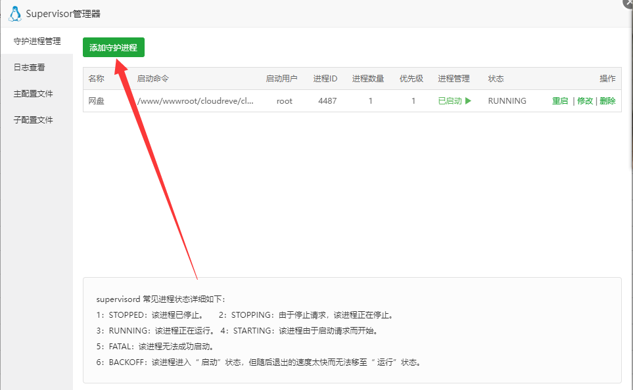Close the Supervisor管理器 dialog

628,2
